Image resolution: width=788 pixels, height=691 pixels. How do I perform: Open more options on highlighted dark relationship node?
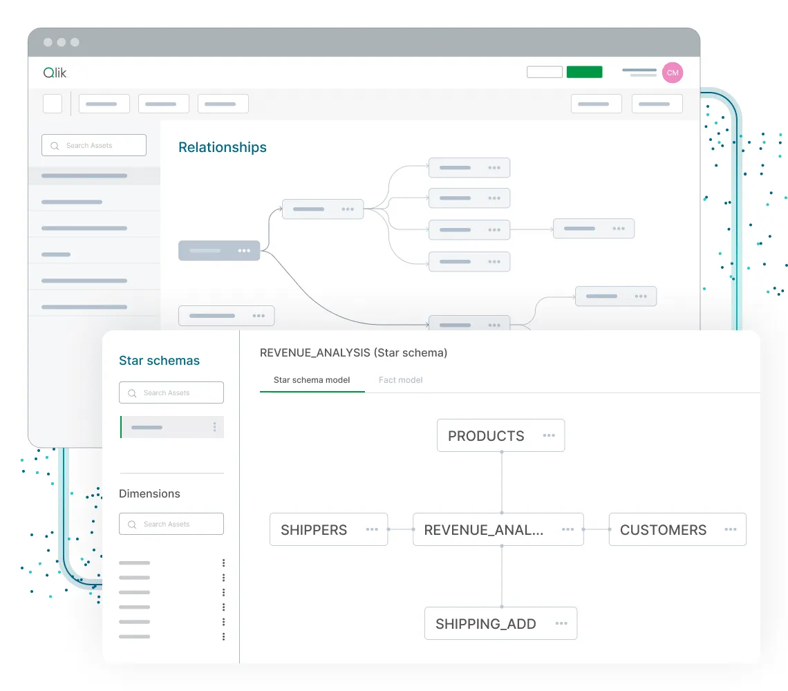[x=244, y=250]
